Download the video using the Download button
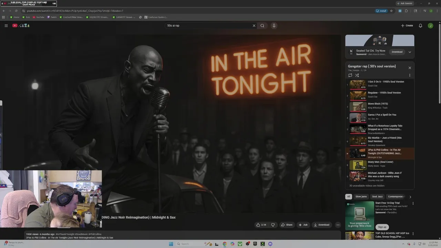Viewport: 441px width, 248px height. (x=321, y=225)
